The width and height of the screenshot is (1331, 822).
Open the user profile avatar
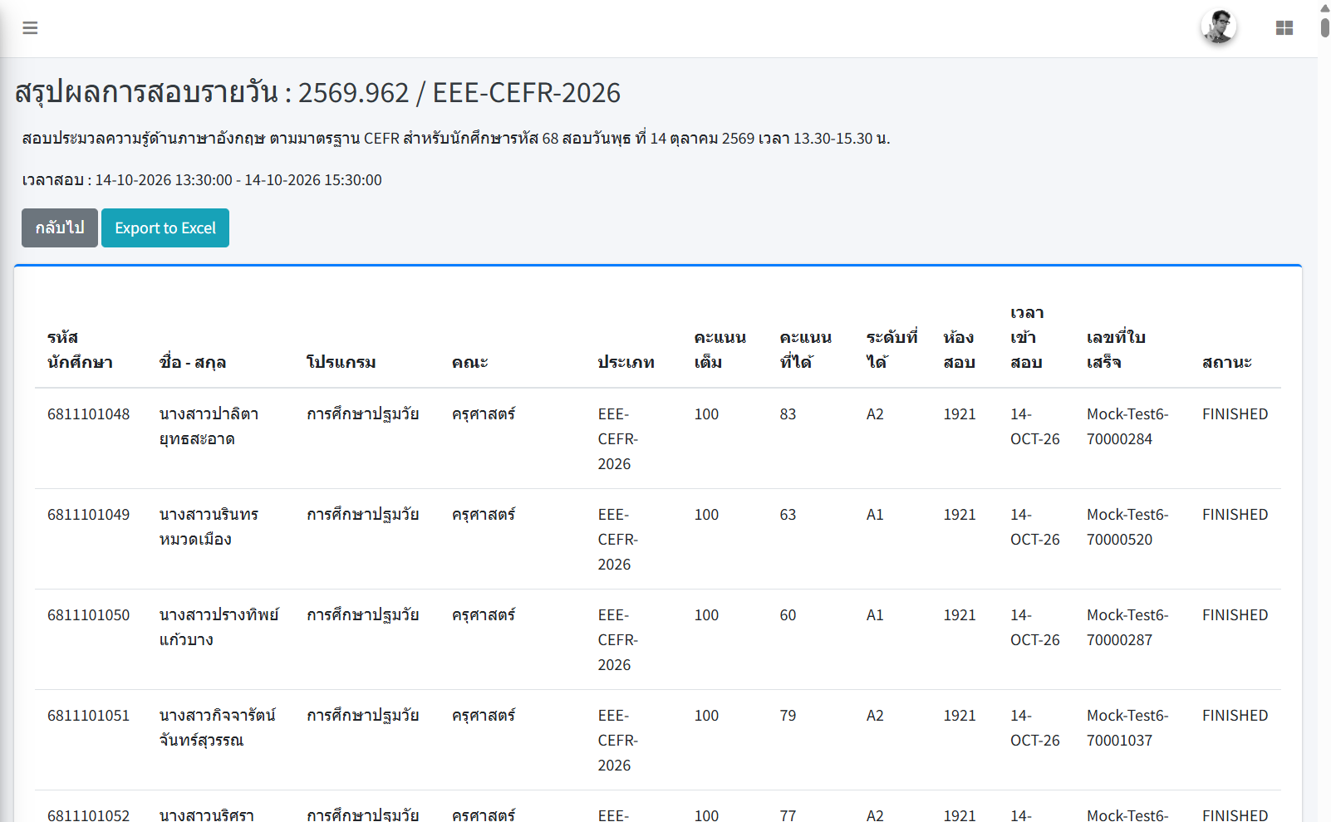pyautogui.click(x=1219, y=27)
